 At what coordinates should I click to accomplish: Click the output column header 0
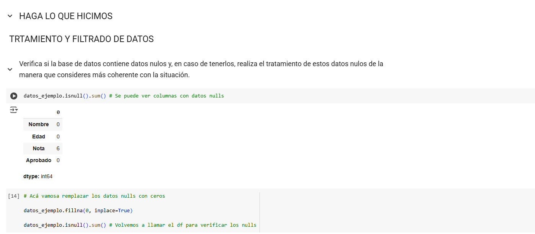(58, 112)
